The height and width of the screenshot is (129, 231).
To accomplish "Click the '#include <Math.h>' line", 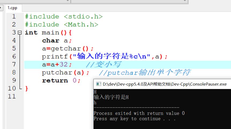I will 62,25.
